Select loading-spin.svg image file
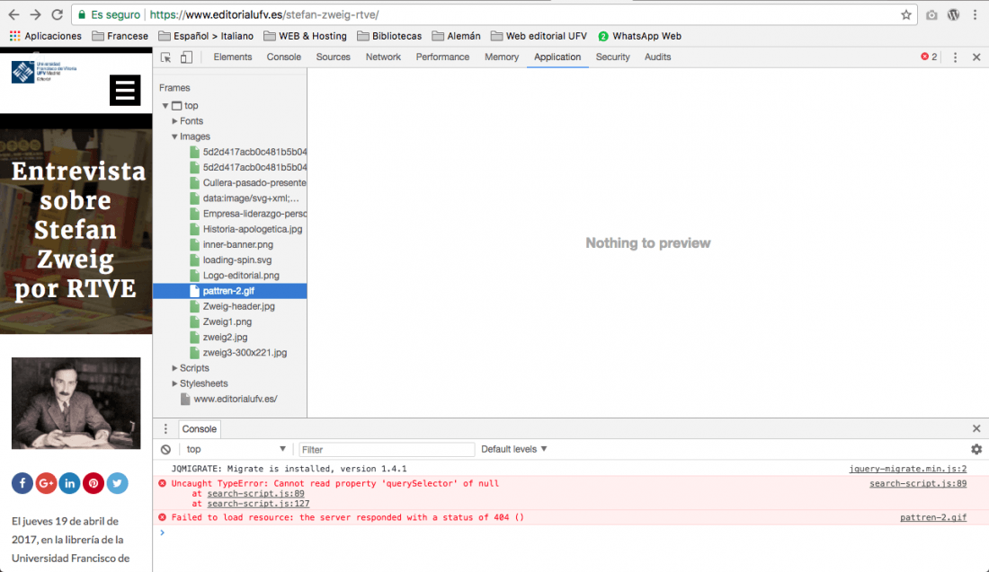989x572 pixels. [x=237, y=260]
